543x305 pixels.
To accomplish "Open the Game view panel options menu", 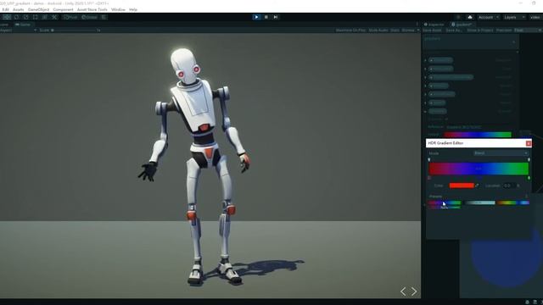I will point(417,25).
